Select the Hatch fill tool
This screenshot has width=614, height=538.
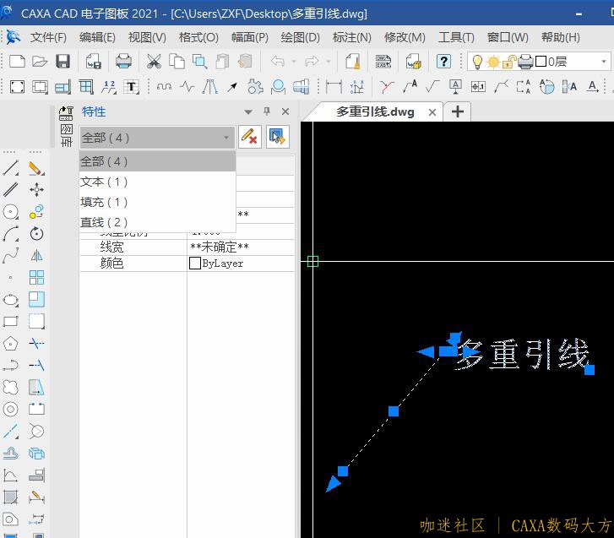pyautogui.click(x=11, y=497)
